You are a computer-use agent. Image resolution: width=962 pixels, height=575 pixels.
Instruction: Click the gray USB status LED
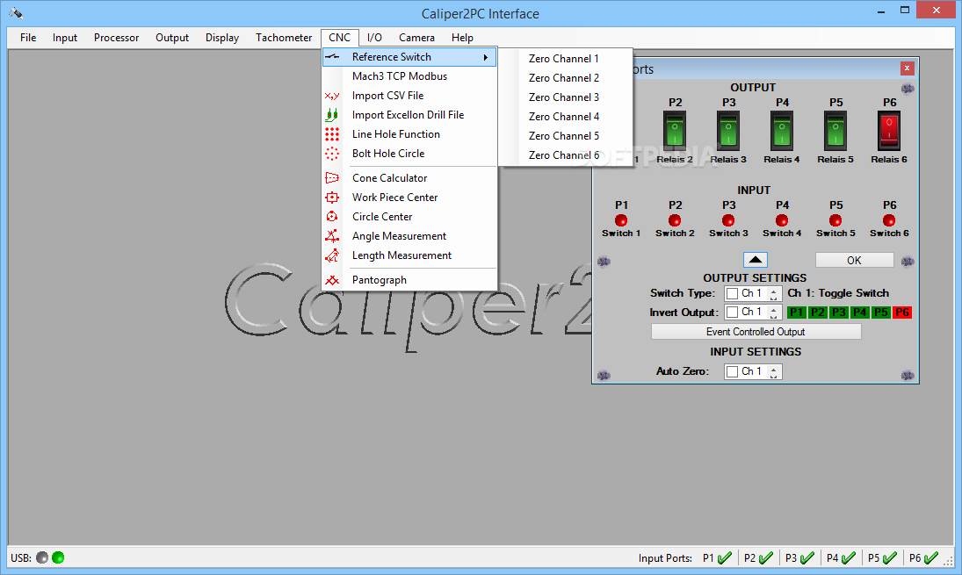[42, 557]
